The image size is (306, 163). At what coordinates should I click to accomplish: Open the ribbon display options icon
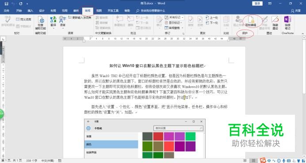click(x=270, y=4)
